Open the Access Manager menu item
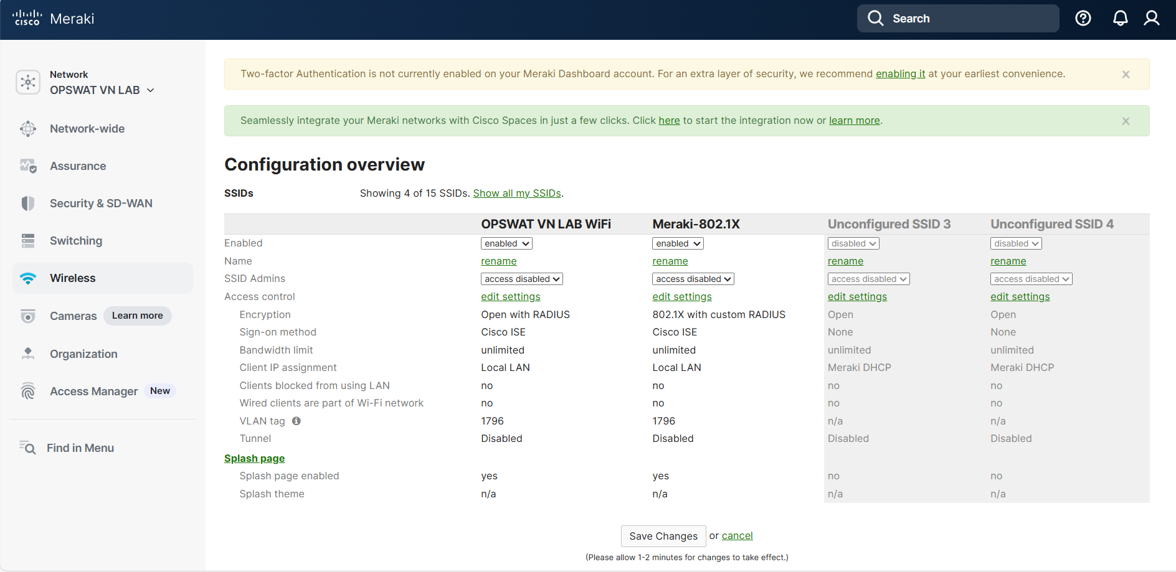The width and height of the screenshot is (1176, 572). pos(93,391)
